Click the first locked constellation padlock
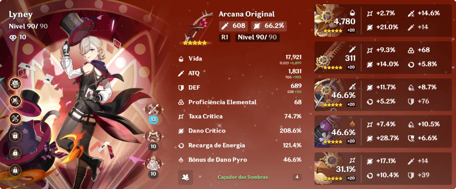Screen dimensions: 456x189 (x=15, y=136)
